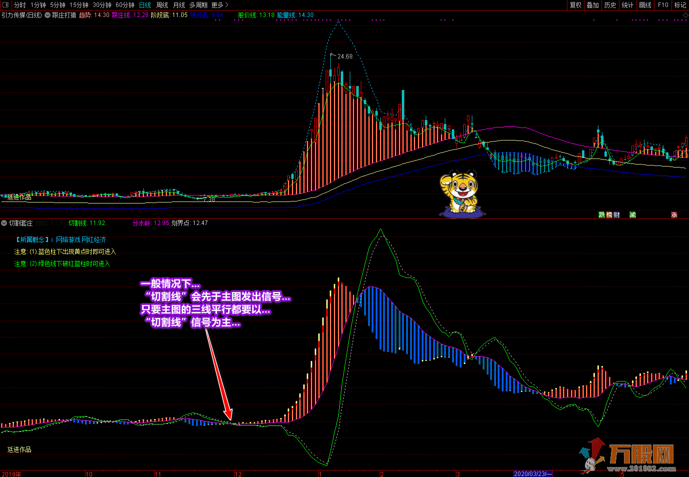Open the 多周期 multi-period view
Viewport: 689px width, 477px height.
coord(198,5)
